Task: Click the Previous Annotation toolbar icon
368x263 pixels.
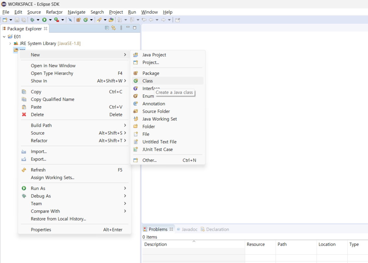Action: (x=132, y=20)
